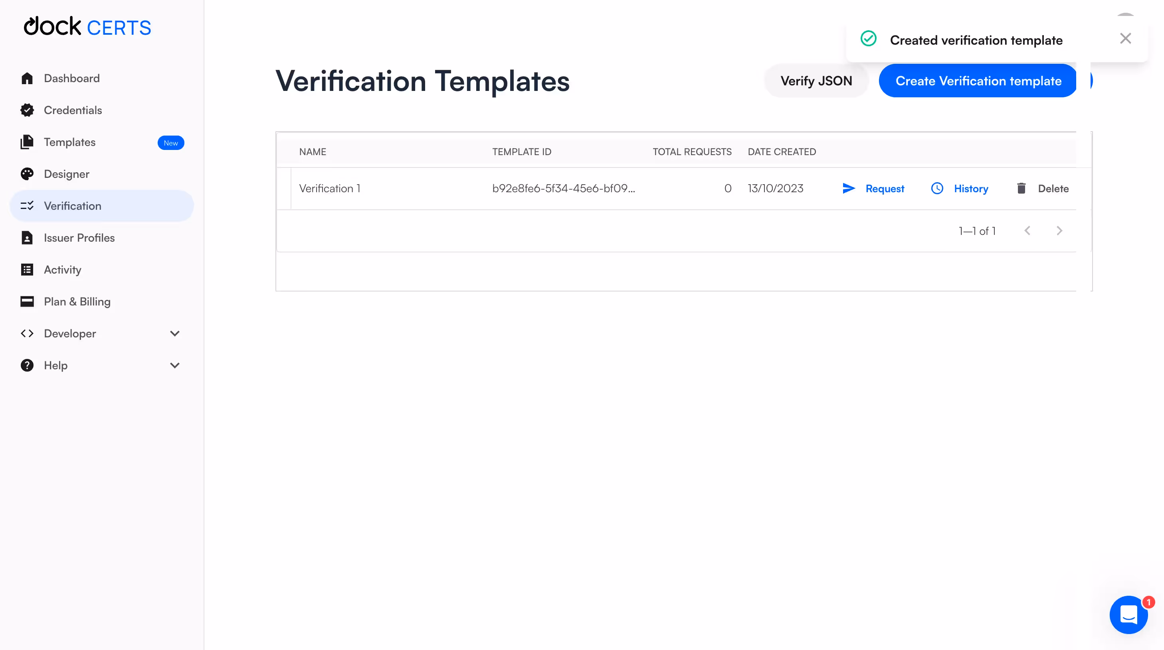The height and width of the screenshot is (650, 1164).
Task: Click the Plan & Billing card icon
Action: click(x=27, y=301)
